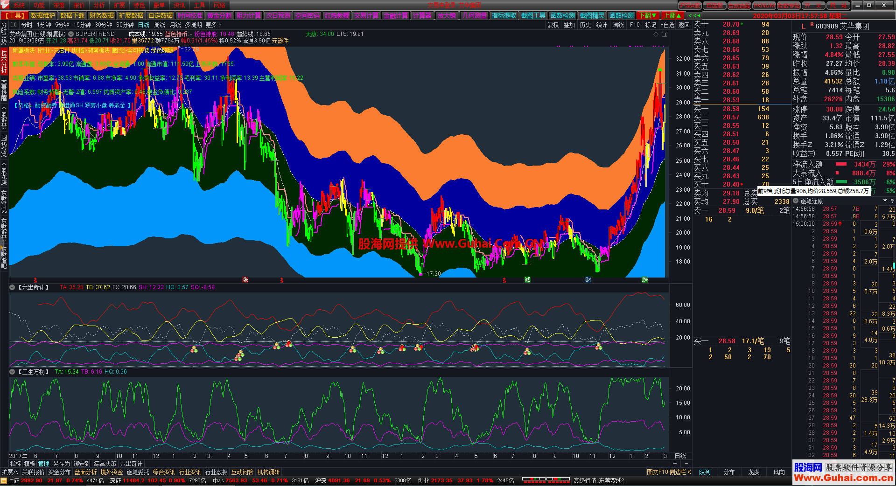The width and height of the screenshot is (896, 486).
Task: Collapse sidebar via 侧边栏《 toggle
Action: (x=680, y=472)
